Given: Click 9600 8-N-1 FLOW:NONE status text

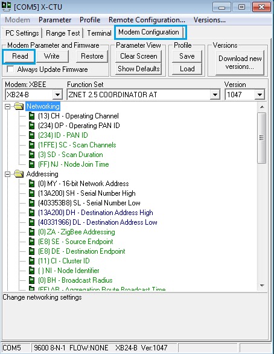Looking at the screenshot, I should (71, 348).
